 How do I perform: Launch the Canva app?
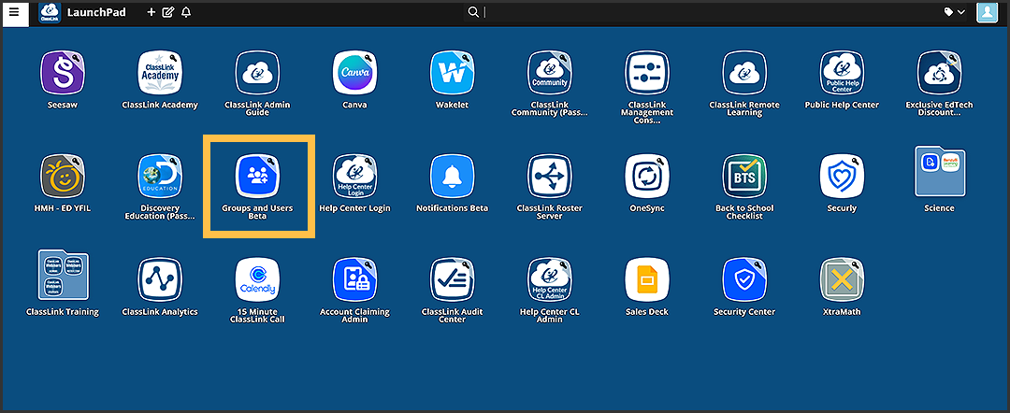pyautogui.click(x=354, y=72)
